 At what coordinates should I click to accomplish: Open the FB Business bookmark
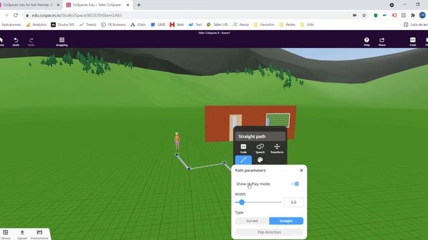coord(113,25)
